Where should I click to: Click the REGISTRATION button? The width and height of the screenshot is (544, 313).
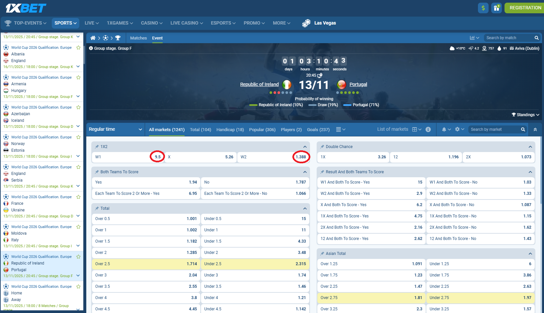(524, 8)
